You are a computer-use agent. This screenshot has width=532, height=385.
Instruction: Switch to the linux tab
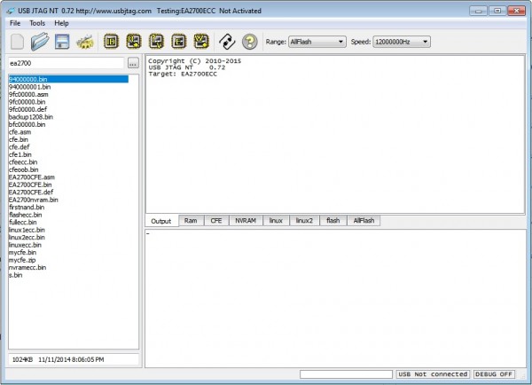click(x=276, y=220)
